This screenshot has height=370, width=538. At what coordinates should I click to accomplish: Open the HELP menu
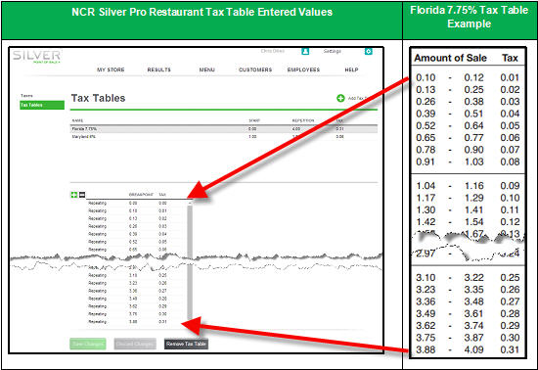[x=351, y=69]
